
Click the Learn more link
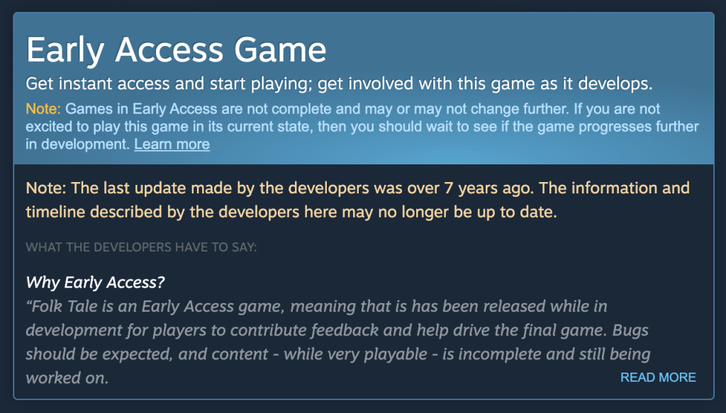[172, 145]
